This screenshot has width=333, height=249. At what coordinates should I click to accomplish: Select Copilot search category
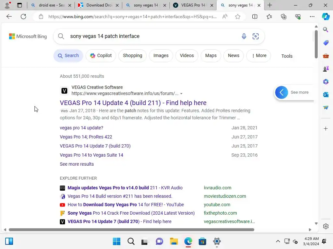(101, 55)
